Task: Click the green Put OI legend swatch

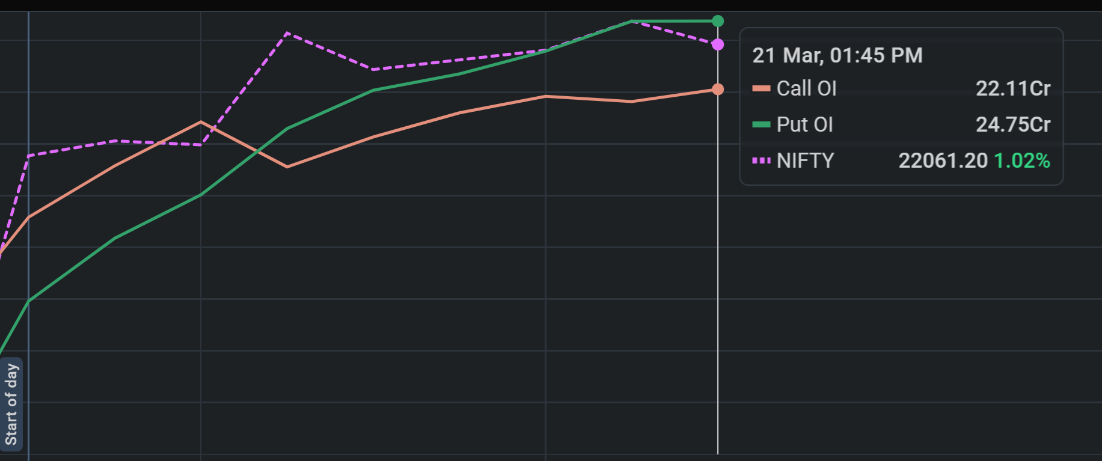Action: point(761,125)
